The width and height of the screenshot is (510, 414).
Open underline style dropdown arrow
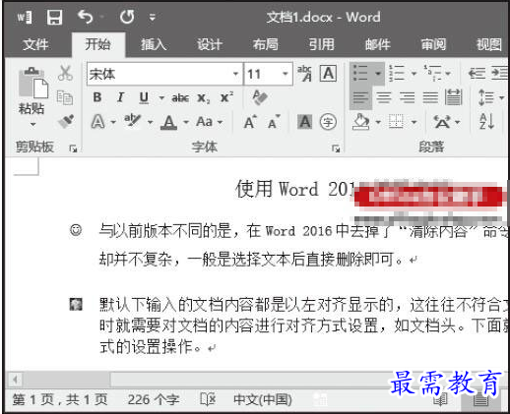pyautogui.click(x=161, y=97)
